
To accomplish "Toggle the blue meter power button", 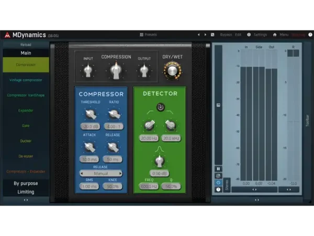I will [218, 183].
